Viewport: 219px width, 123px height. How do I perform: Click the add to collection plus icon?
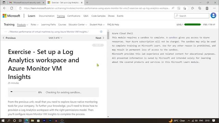(101, 32)
